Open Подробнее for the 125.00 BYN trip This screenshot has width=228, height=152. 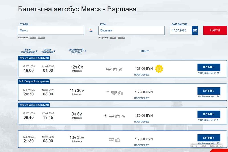(142, 75)
